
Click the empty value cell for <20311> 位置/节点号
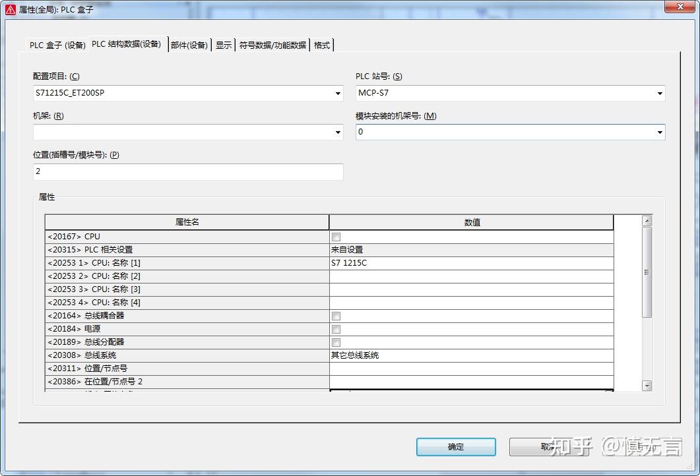pos(472,369)
